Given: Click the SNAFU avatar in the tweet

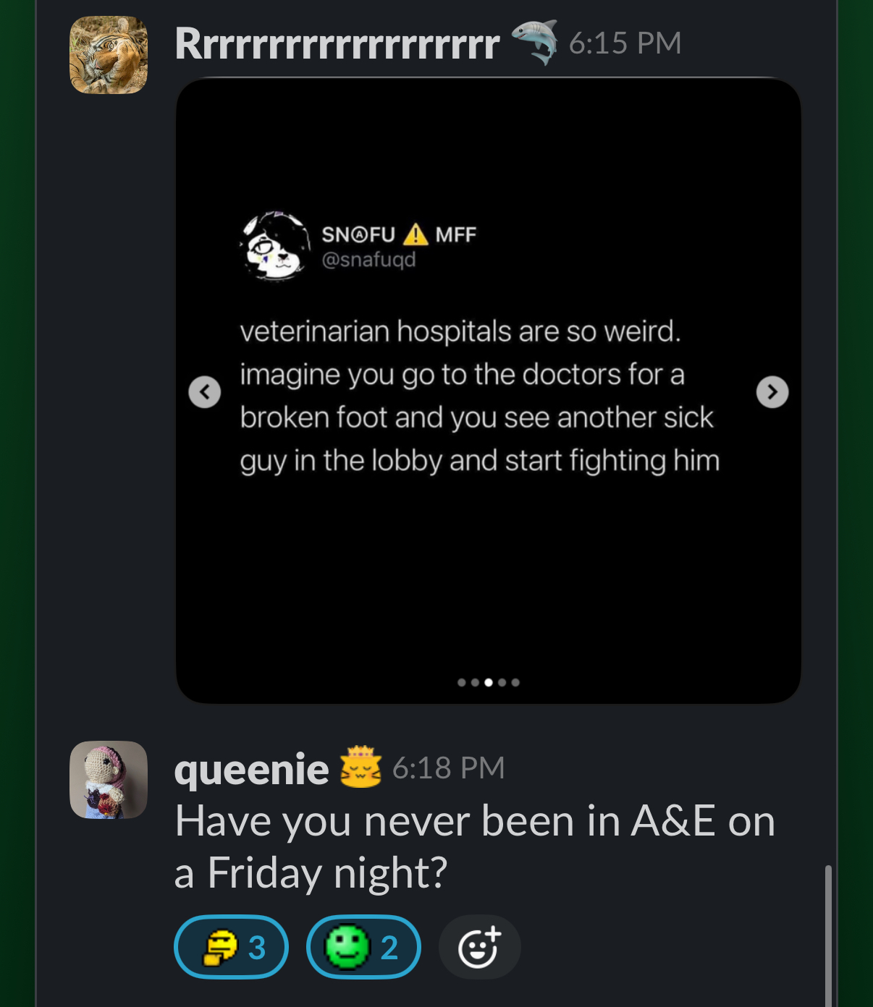Looking at the screenshot, I should [x=275, y=246].
